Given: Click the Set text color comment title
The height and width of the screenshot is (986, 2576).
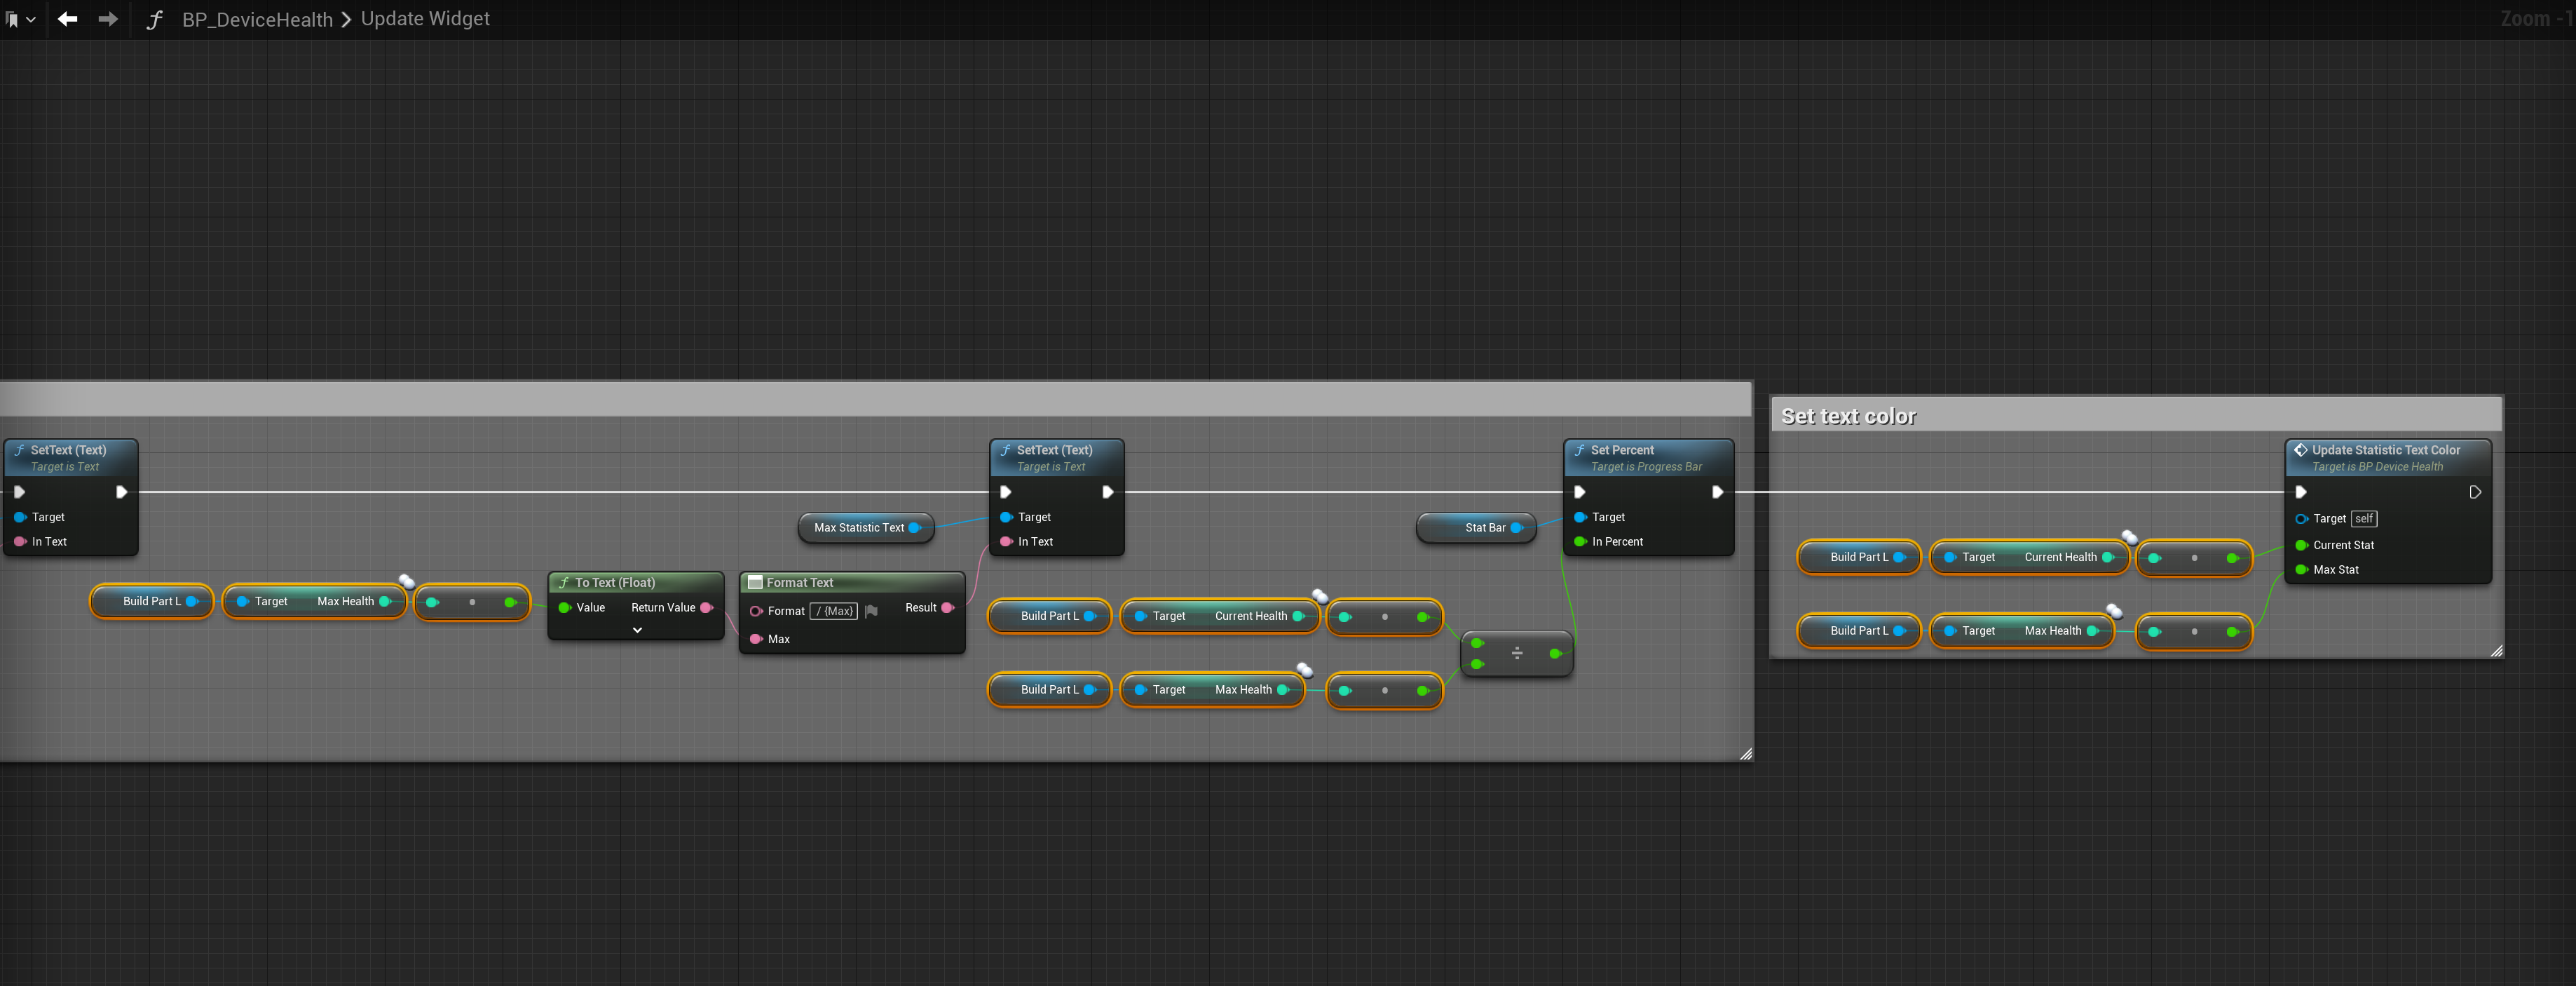Looking at the screenshot, I should pyautogui.click(x=1848, y=416).
